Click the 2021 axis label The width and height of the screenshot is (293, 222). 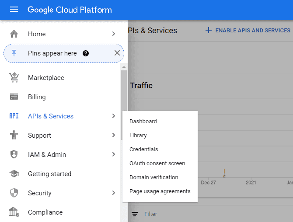(251, 182)
